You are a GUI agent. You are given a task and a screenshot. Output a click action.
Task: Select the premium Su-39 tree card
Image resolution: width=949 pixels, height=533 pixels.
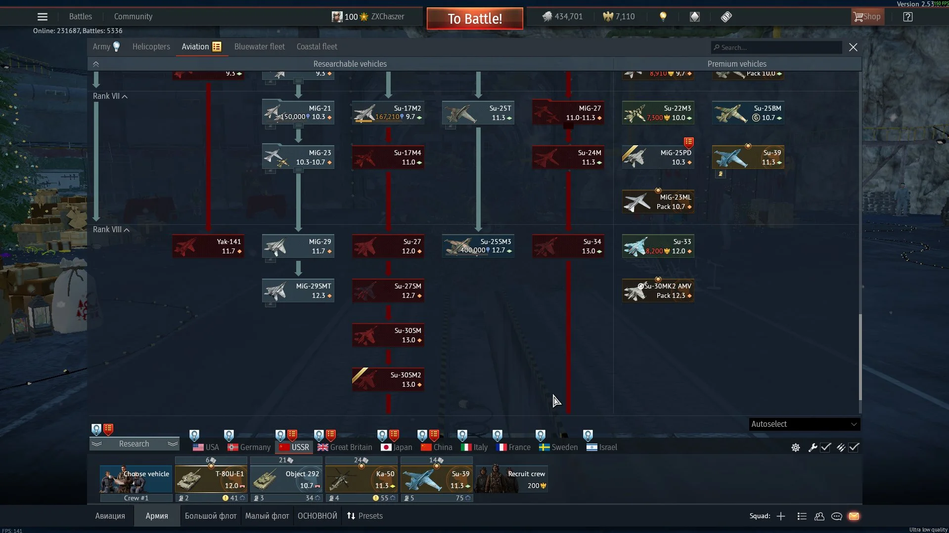click(x=748, y=157)
